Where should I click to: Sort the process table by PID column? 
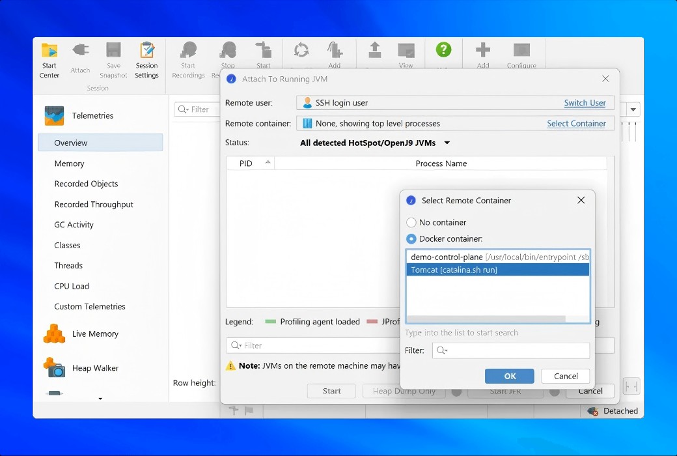pyautogui.click(x=251, y=164)
